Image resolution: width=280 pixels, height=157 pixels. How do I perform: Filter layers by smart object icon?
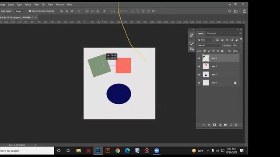tap(237, 40)
